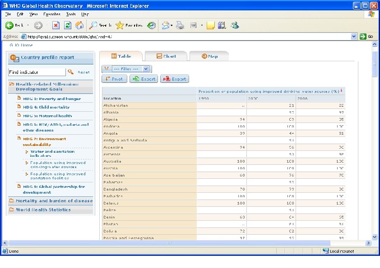Open the File menu
380x268 pixels.
[8, 14]
